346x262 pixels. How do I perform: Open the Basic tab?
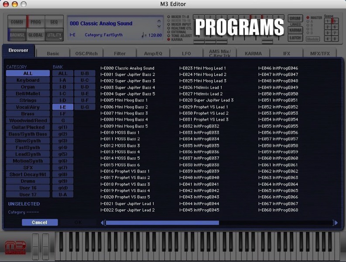pyautogui.click(x=53, y=53)
